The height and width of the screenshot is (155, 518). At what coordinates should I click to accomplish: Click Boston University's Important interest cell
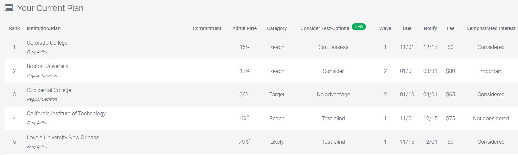(491, 71)
